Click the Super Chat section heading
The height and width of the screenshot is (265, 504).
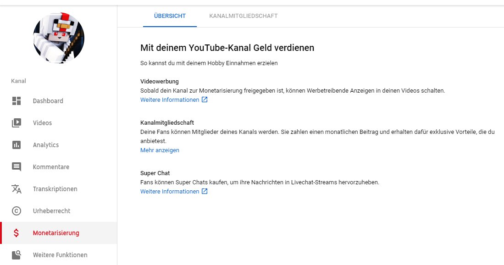pos(155,173)
